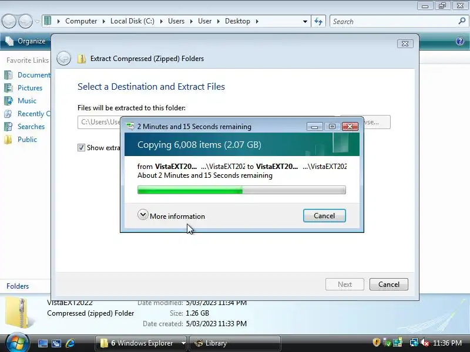Click network tray icon
470x352 pixels.
click(x=414, y=342)
